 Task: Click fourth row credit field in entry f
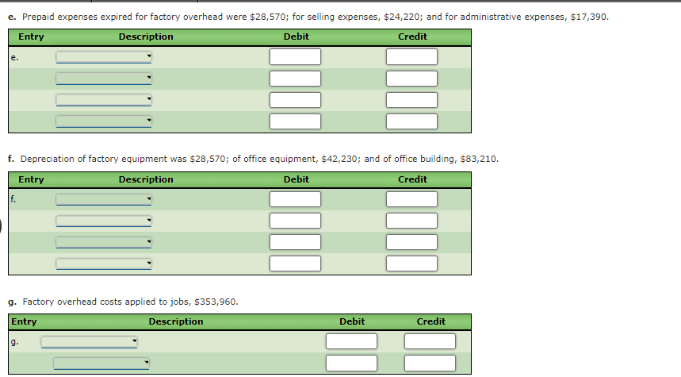click(x=411, y=264)
